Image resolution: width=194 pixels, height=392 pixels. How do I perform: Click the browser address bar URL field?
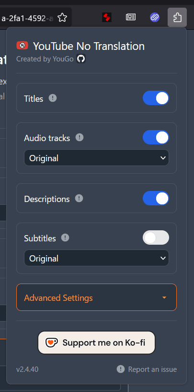27,17
